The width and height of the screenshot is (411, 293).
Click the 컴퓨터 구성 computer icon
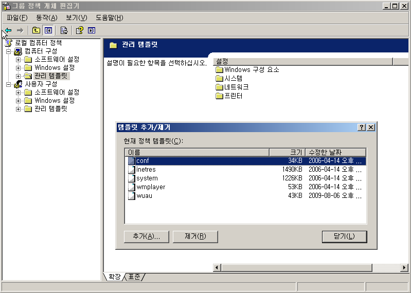point(18,51)
